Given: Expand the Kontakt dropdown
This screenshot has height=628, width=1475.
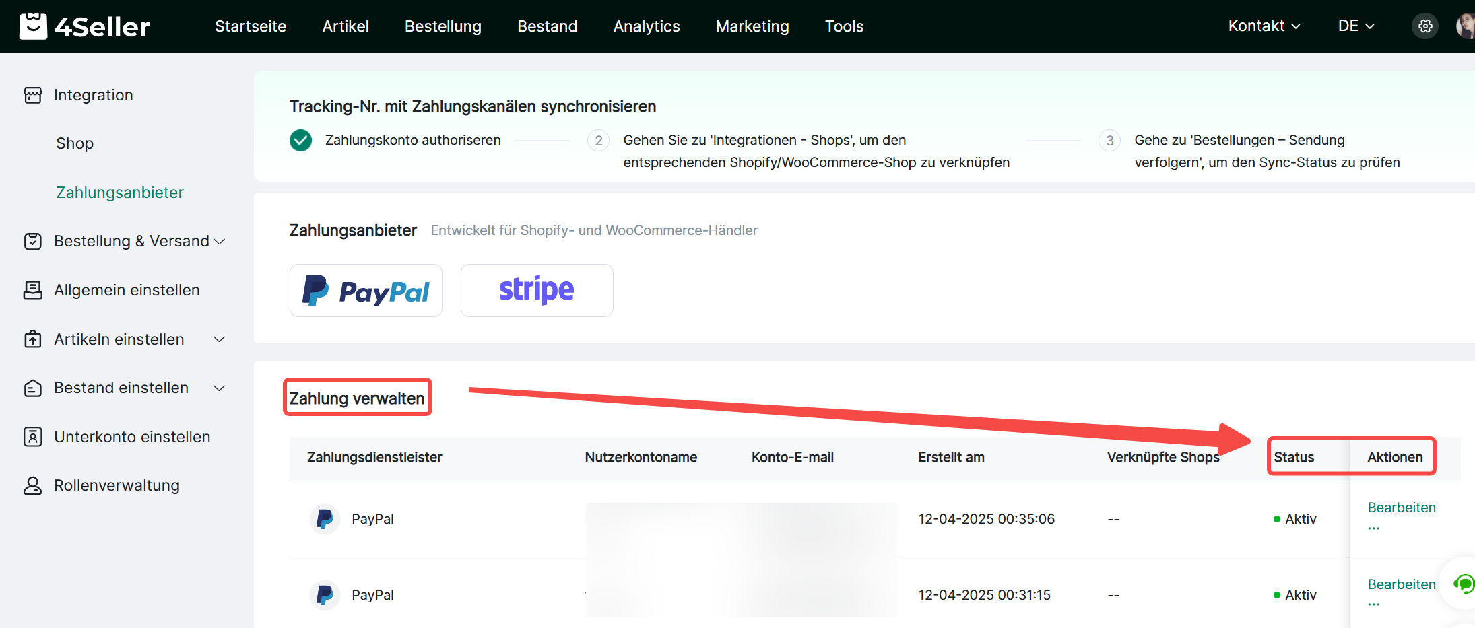Looking at the screenshot, I should [x=1264, y=26].
